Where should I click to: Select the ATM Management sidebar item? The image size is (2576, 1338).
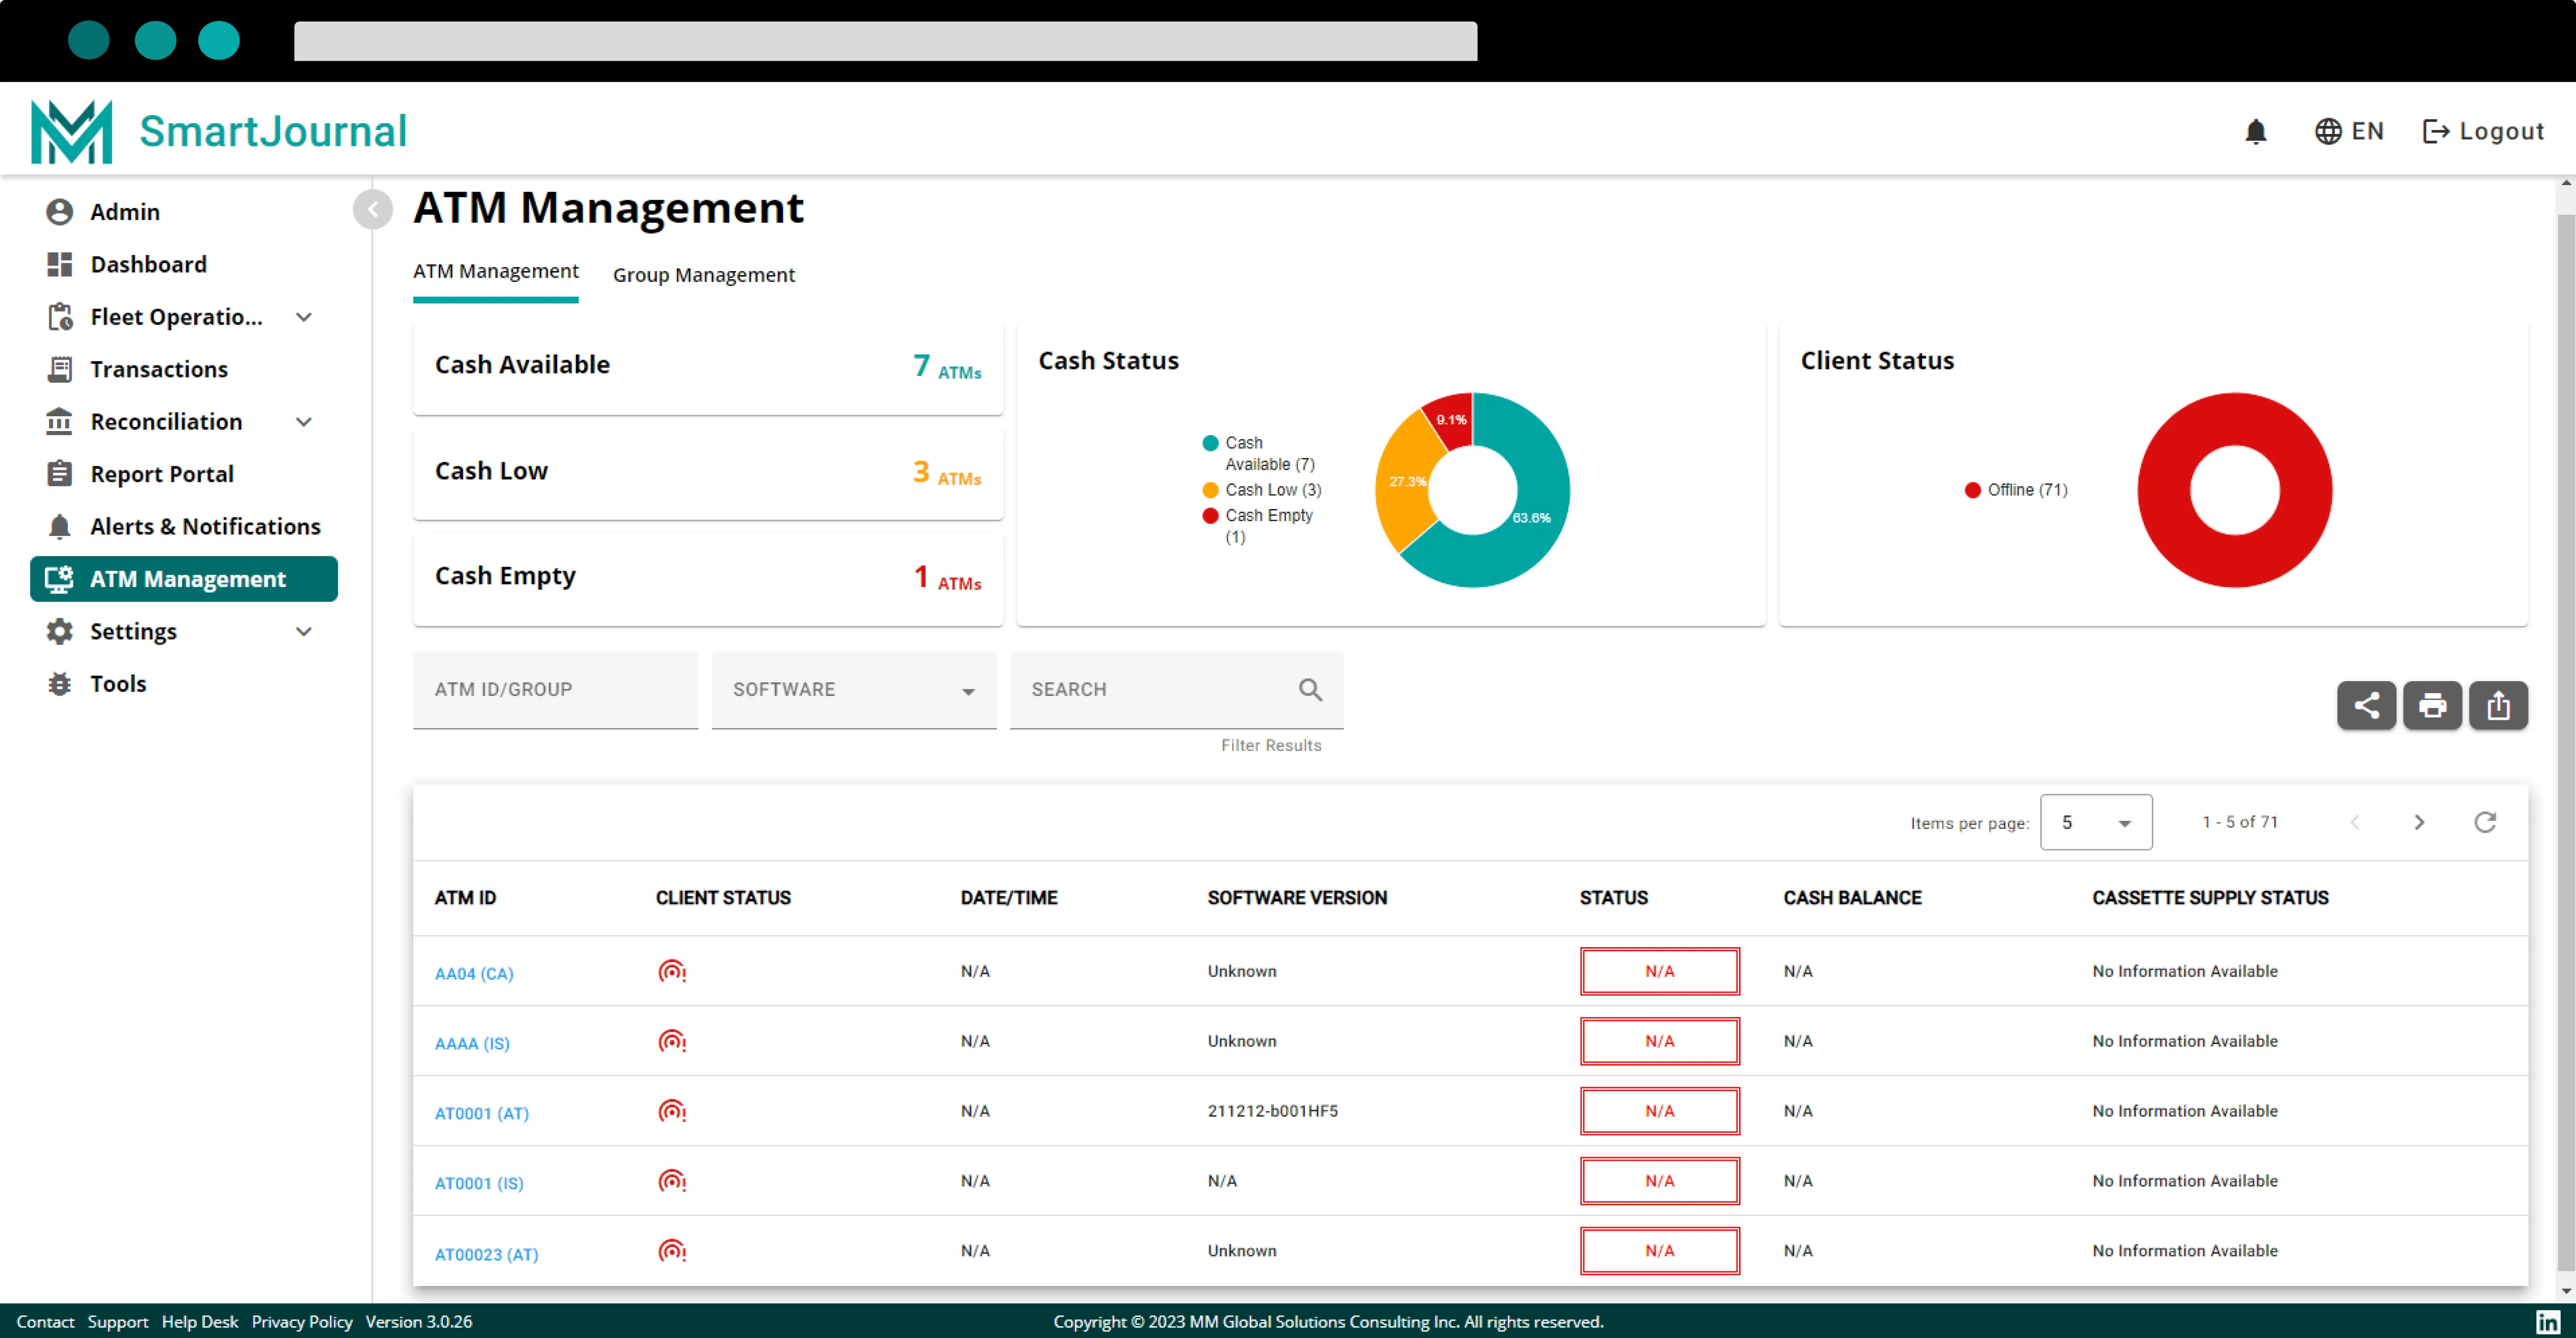[184, 579]
